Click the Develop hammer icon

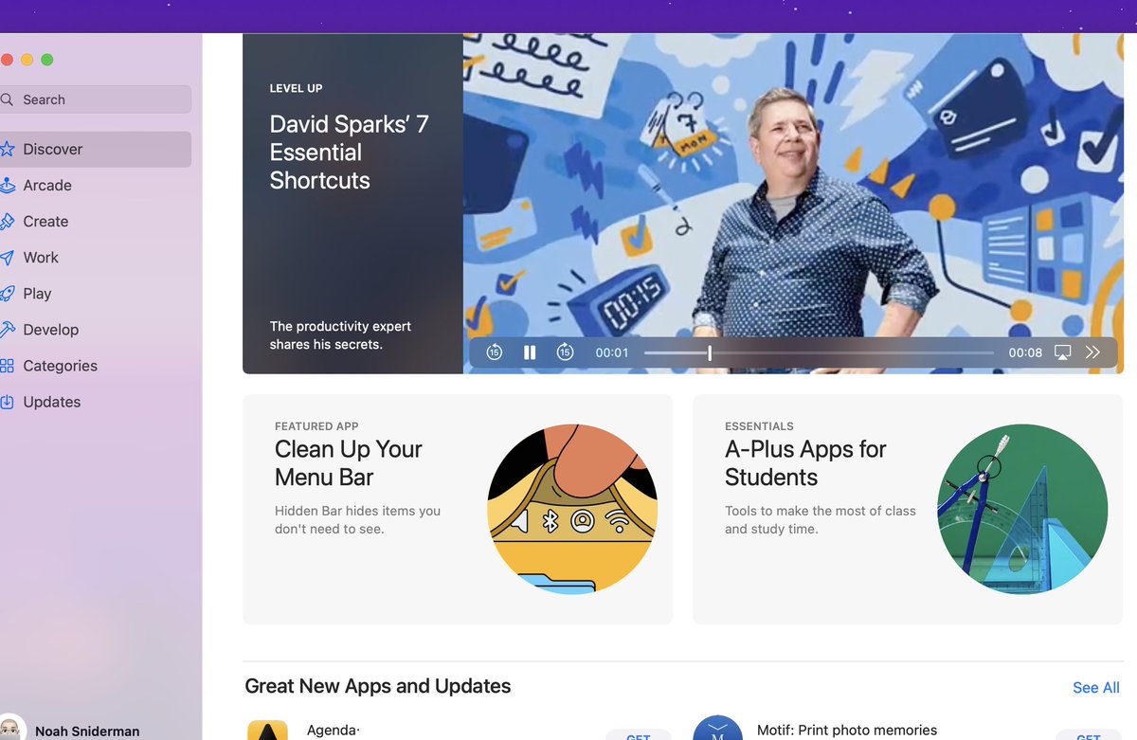pyautogui.click(x=7, y=329)
